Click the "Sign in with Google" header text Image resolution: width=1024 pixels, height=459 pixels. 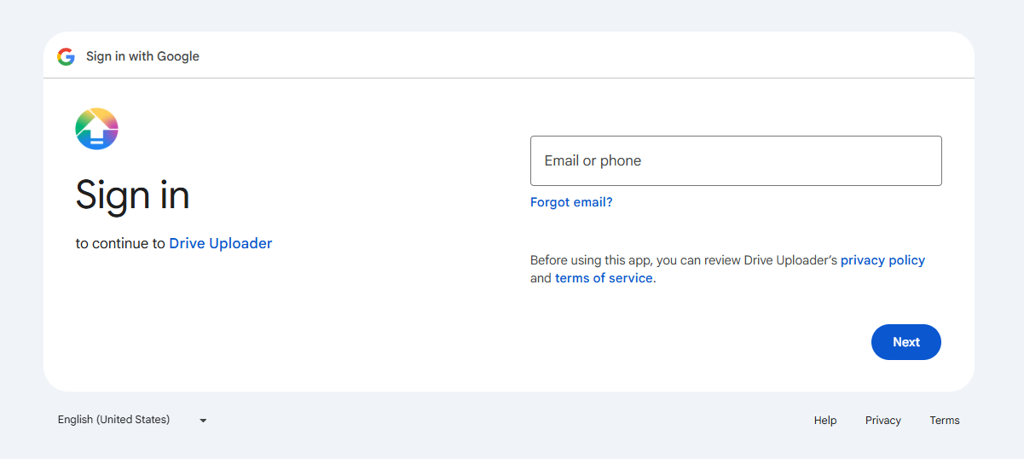pos(142,56)
